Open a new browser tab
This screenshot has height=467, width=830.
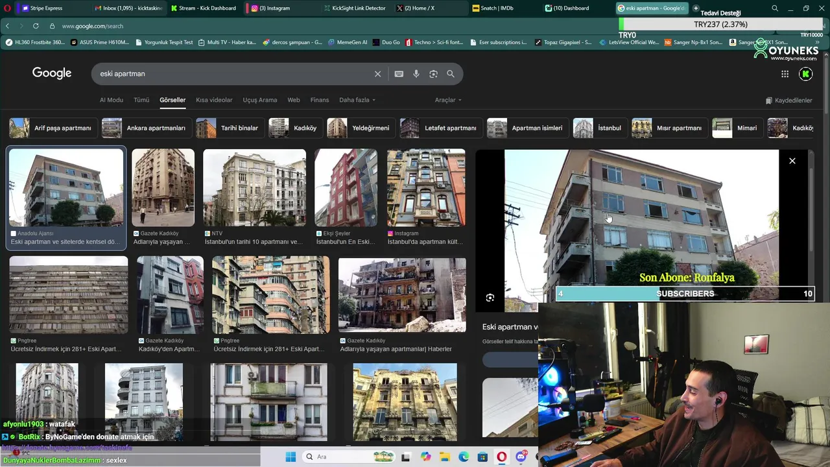[695, 8]
